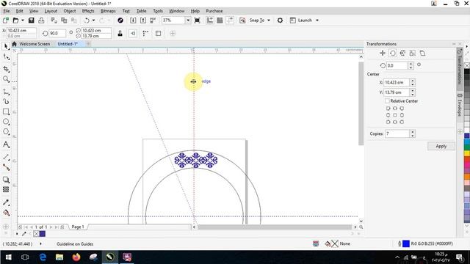Click the Full-screen preview icon
470x264 pixels.
tap(197, 21)
